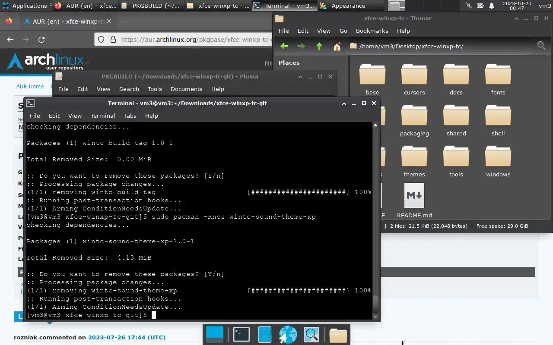Click the Thunar location path bar
This screenshot has width=553, height=345.
(x=440, y=46)
